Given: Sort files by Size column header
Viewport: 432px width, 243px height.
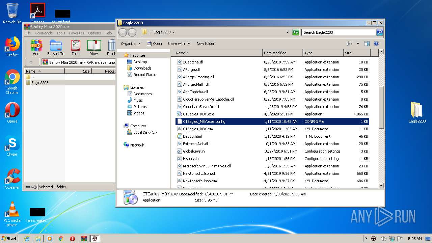Looking at the screenshot, I should point(357,53).
